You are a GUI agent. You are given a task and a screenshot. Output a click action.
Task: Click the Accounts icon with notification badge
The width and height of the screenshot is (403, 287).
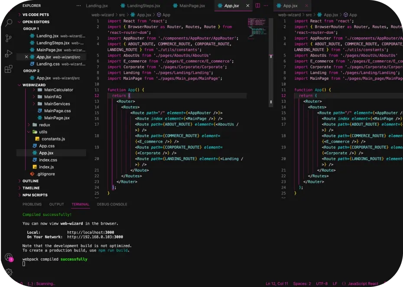pos(8,258)
